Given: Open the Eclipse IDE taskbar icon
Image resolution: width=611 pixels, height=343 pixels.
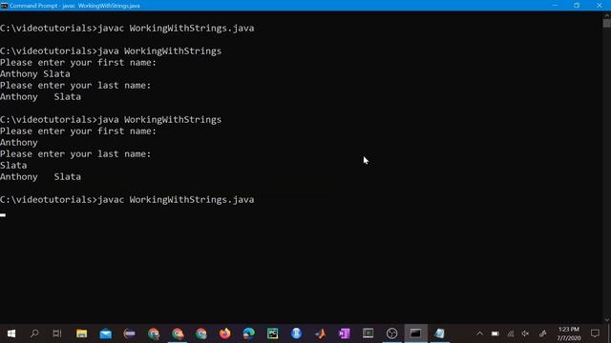Looking at the screenshot, I should tap(130, 333).
